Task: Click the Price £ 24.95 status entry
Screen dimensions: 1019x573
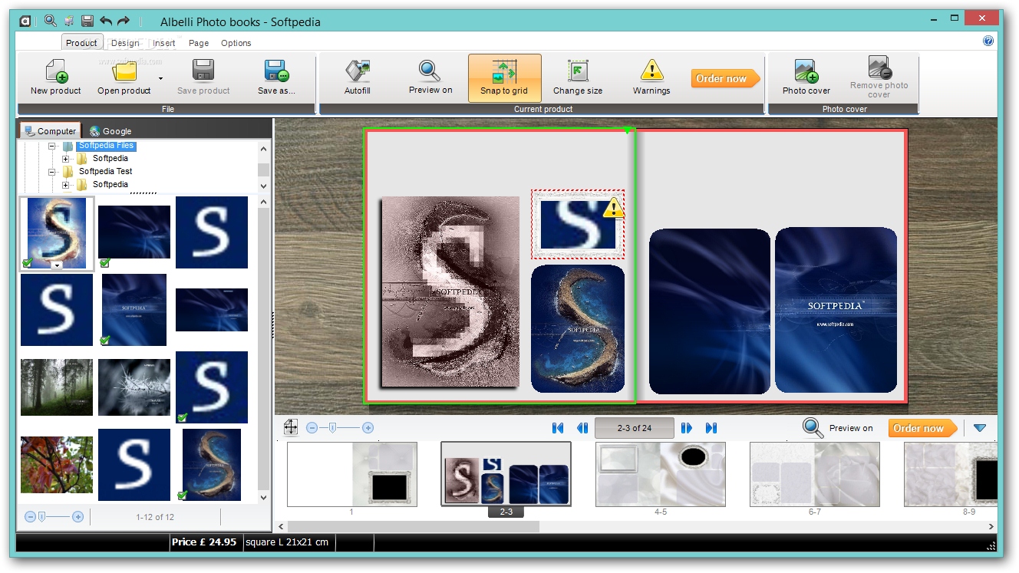Action: point(204,542)
